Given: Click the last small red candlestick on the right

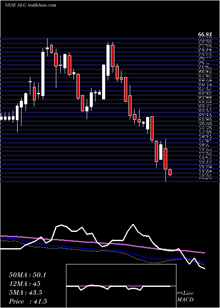Looking at the screenshot, I should coord(170,172).
